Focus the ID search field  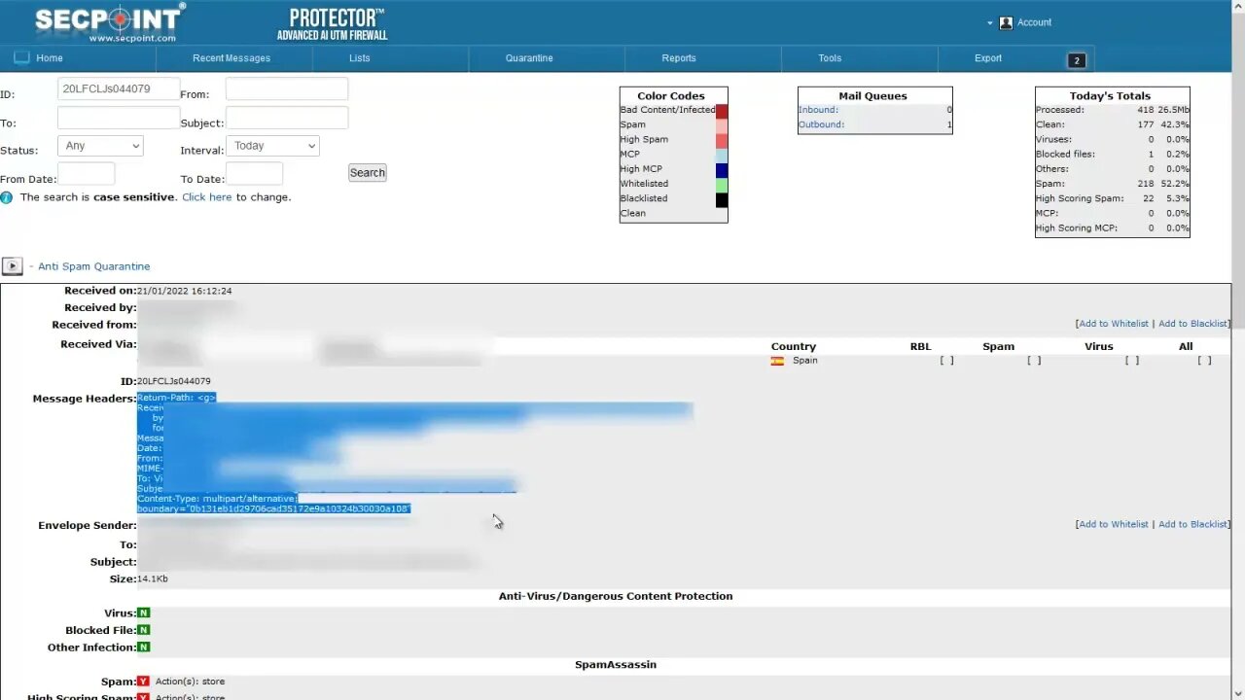[119, 89]
